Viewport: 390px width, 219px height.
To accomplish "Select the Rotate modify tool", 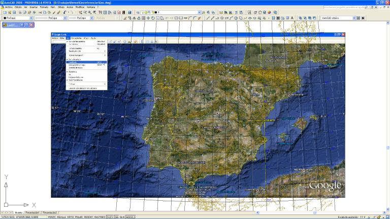I will tap(153, 18).
